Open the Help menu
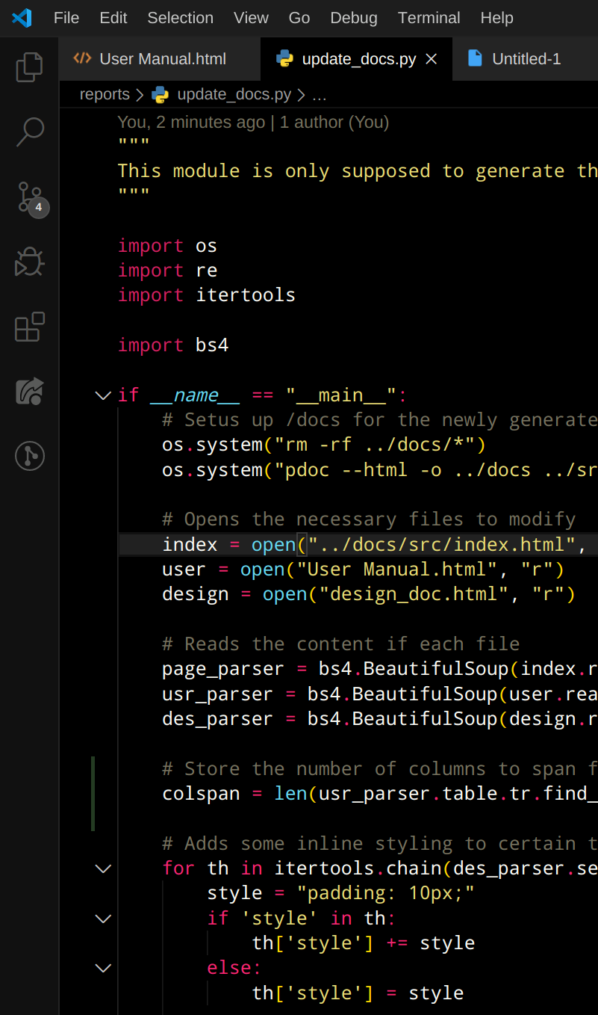This screenshot has width=598, height=1015. [496, 18]
